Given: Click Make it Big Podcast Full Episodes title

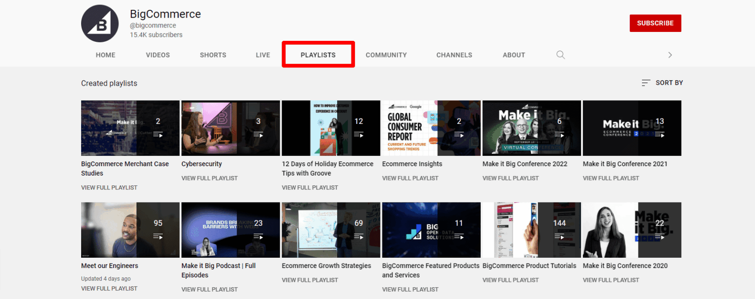Looking at the screenshot, I should (219, 270).
